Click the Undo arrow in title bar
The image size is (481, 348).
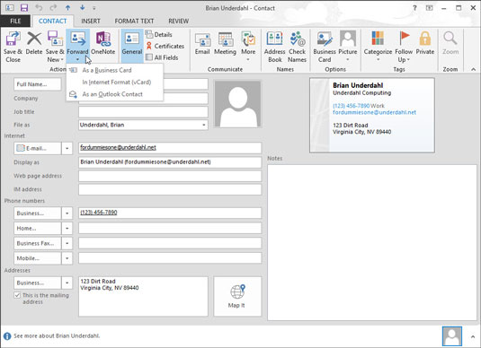tap(39, 8)
